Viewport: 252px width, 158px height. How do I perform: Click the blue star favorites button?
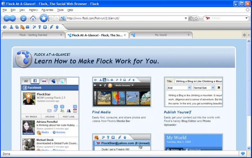44,18
